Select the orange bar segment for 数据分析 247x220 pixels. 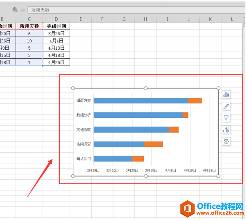tap(186, 115)
